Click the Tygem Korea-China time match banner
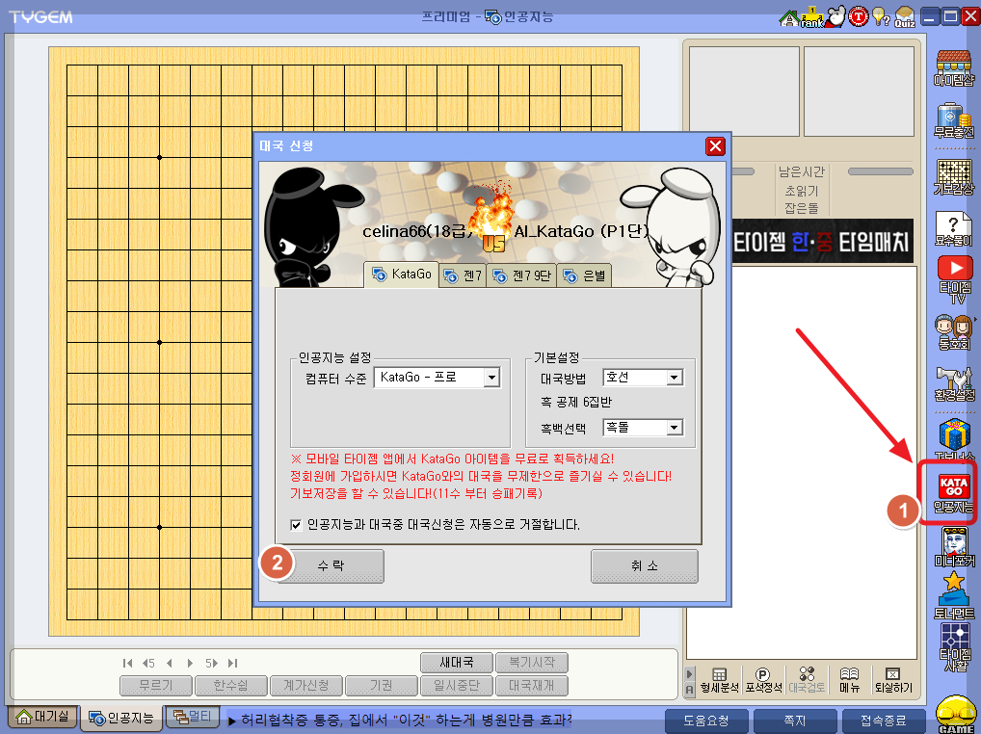 pos(822,241)
